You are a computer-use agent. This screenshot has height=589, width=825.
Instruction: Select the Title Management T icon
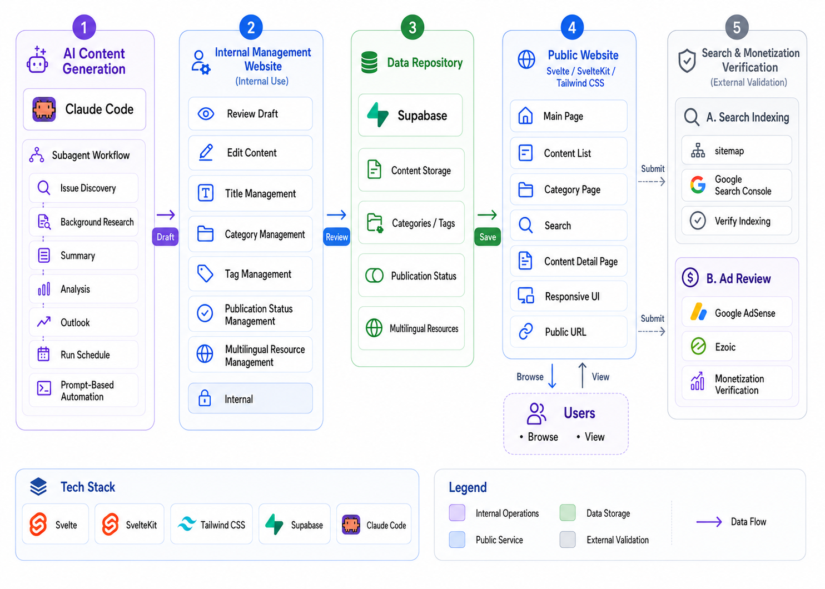[x=206, y=193]
